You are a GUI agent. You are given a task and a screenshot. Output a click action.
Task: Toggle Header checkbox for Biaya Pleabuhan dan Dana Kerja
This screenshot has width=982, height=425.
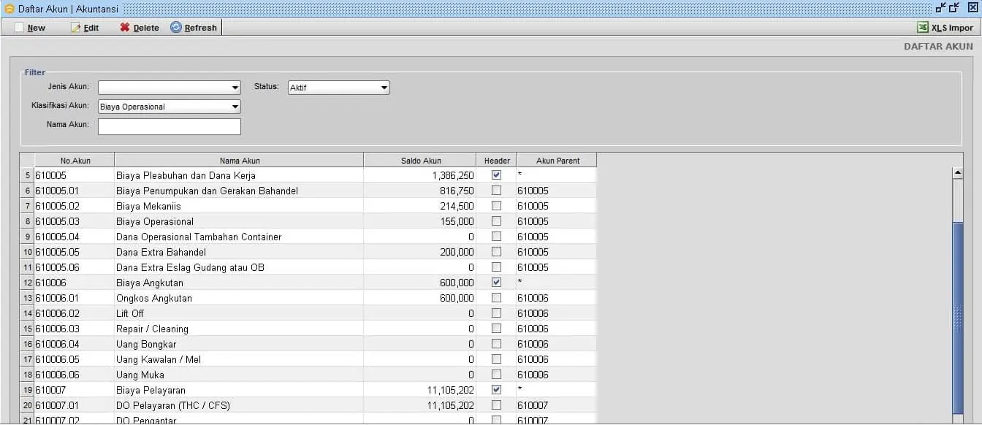(x=496, y=175)
